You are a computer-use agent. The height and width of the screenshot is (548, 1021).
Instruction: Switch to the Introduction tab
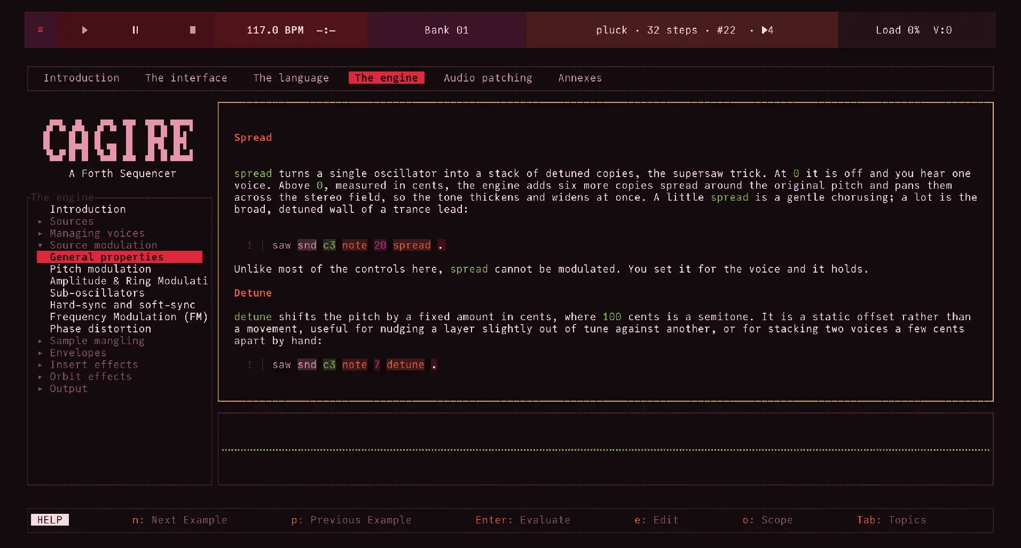tap(81, 78)
